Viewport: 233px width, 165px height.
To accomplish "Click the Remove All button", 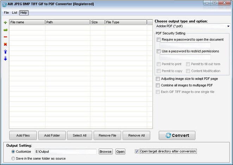I will [x=137, y=135].
